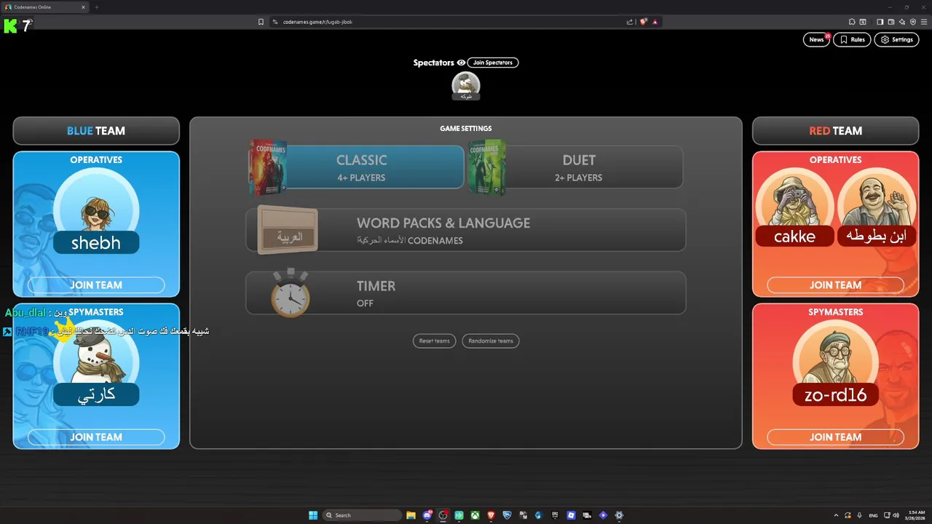Click the Brave Shields lion icon
The width and height of the screenshot is (932, 524).
point(643,22)
